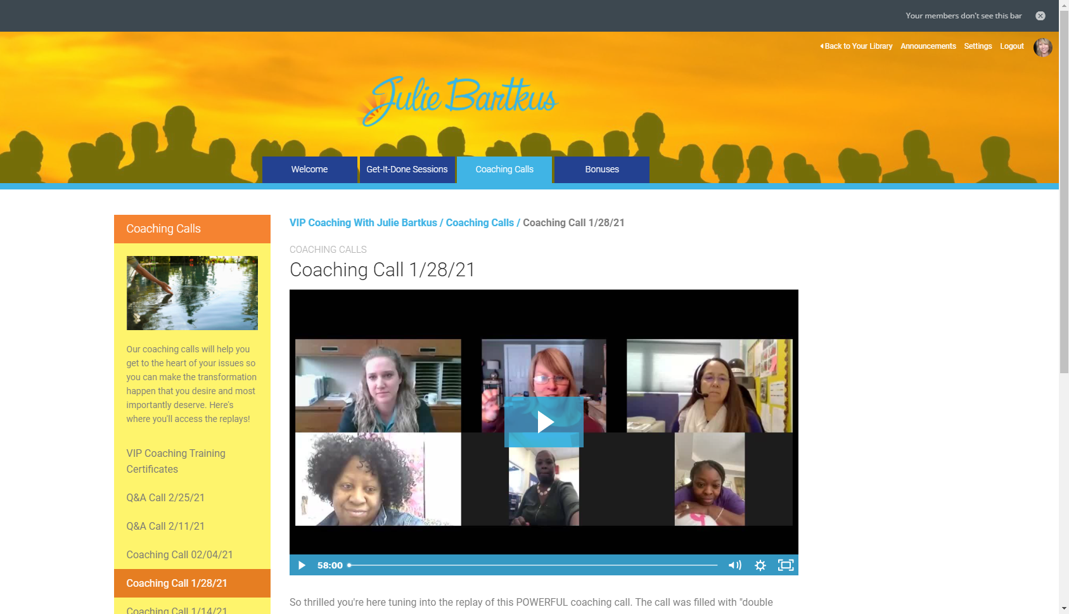Close the 'members don't see this bar' notice
Image resolution: width=1069 pixels, height=614 pixels.
(x=1040, y=16)
